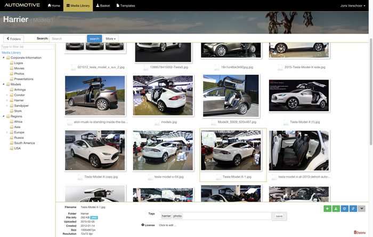Select the Stork folder
Screen dimensions: 373x237
tap(18, 111)
